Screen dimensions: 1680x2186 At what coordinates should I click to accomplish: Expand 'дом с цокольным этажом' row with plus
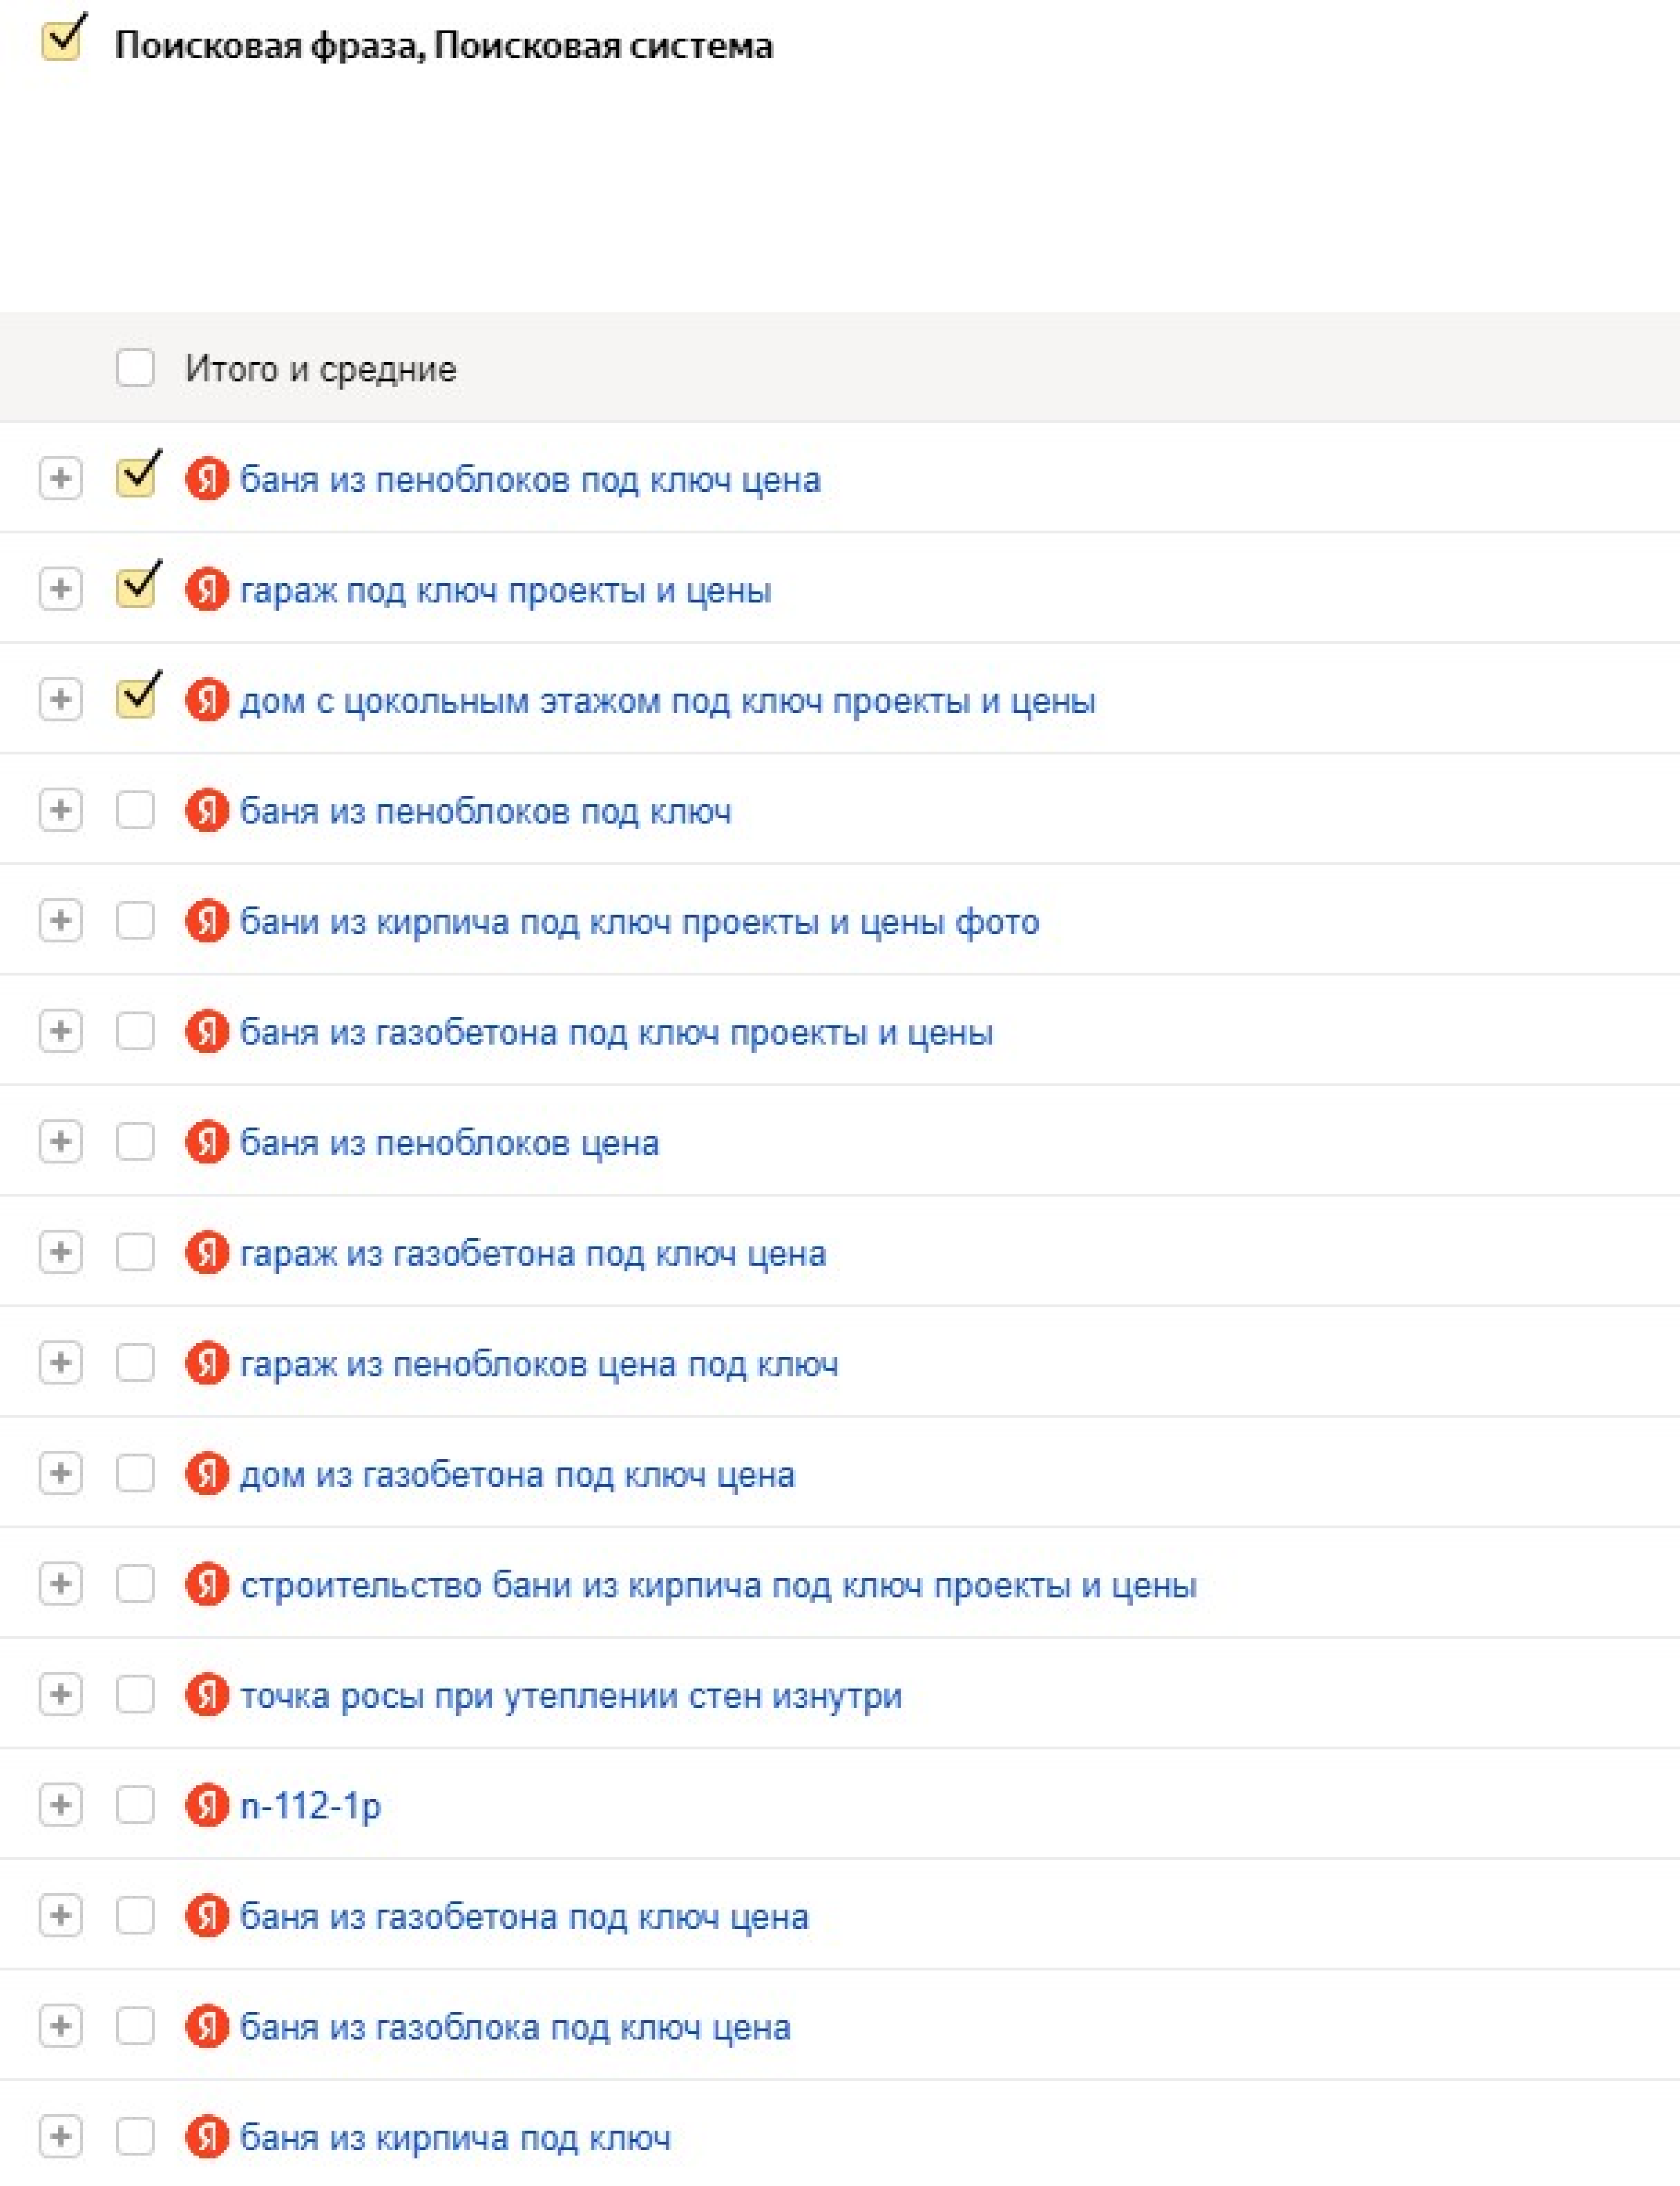pyautogui.click(x=60, y=699)
